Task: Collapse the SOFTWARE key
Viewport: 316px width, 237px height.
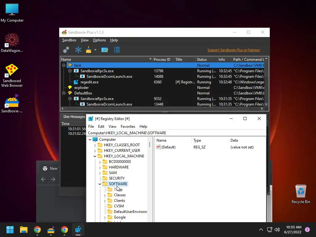Action: 100,184
